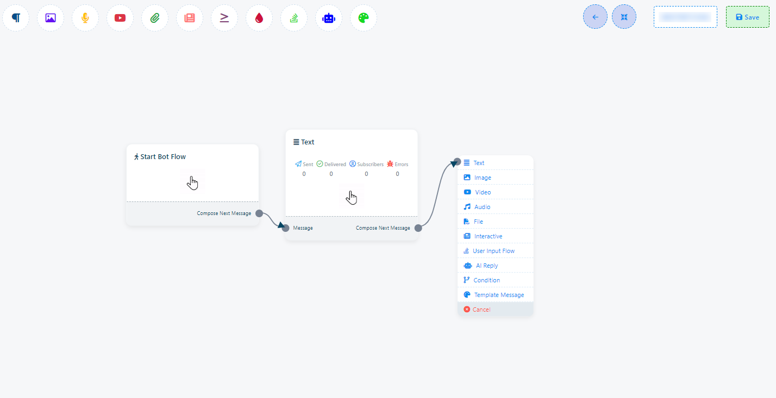The width and height of the screenshot is (776, 398).
Task: Click the red droplet icon in toolbar
Action: coord(259,18)
